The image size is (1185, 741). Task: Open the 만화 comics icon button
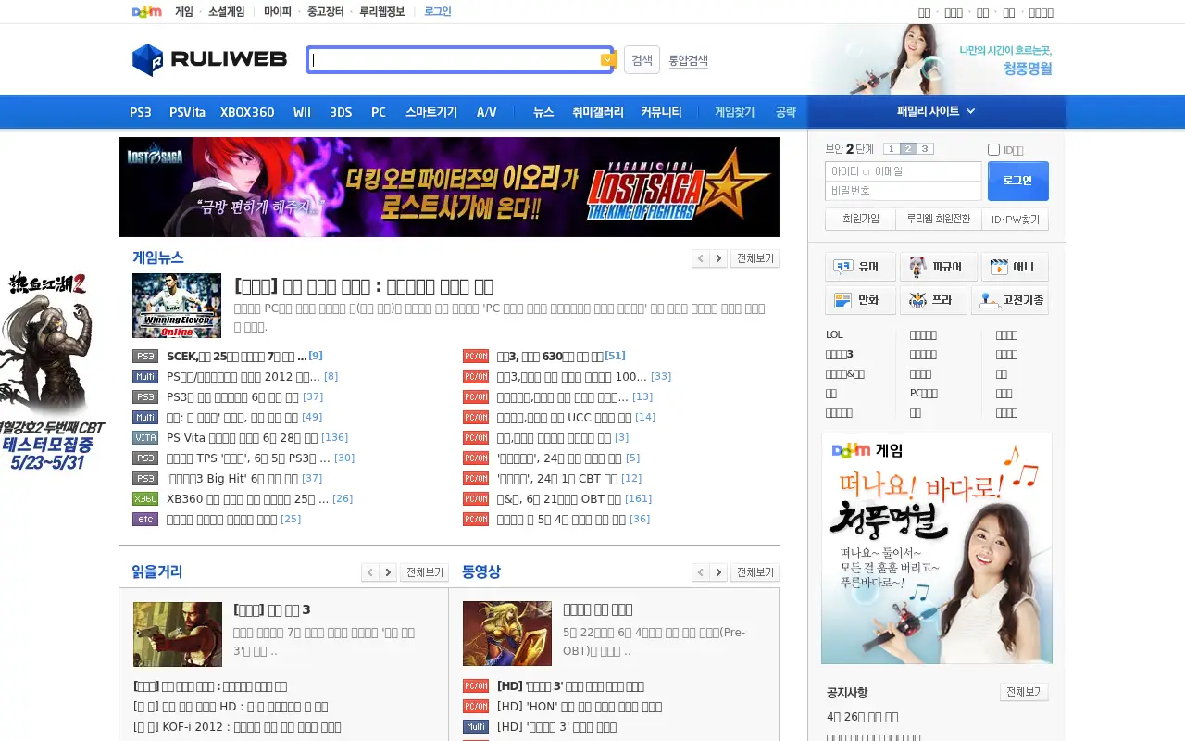[860, 300]
